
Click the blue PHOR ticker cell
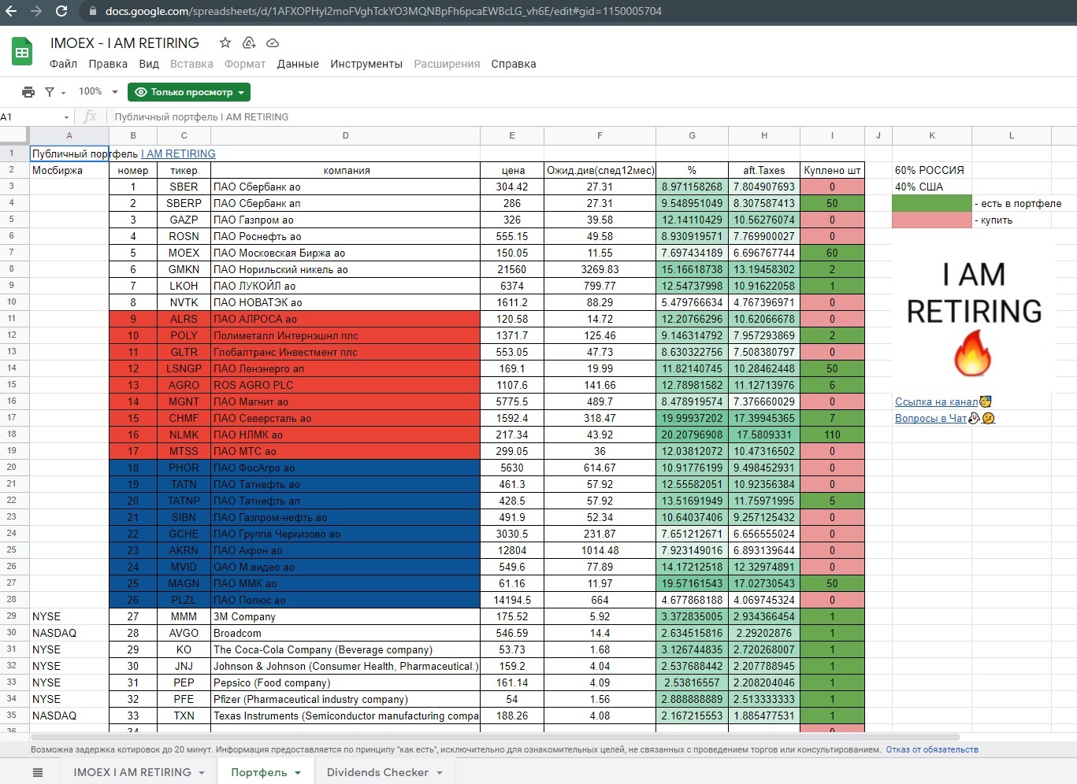point(184,468)
